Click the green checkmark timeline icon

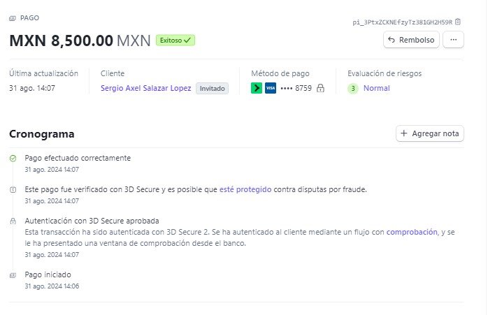(13, 159)
